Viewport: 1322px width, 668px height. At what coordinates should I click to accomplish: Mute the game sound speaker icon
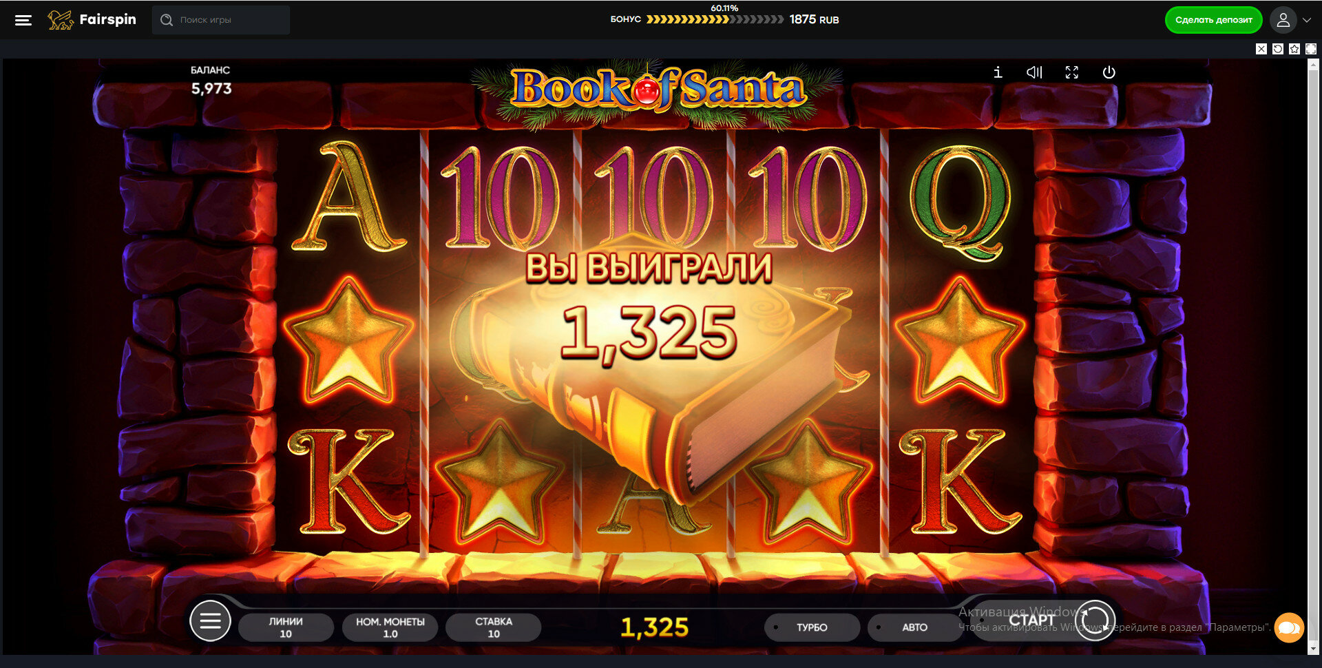click(x=1034, y=72)
